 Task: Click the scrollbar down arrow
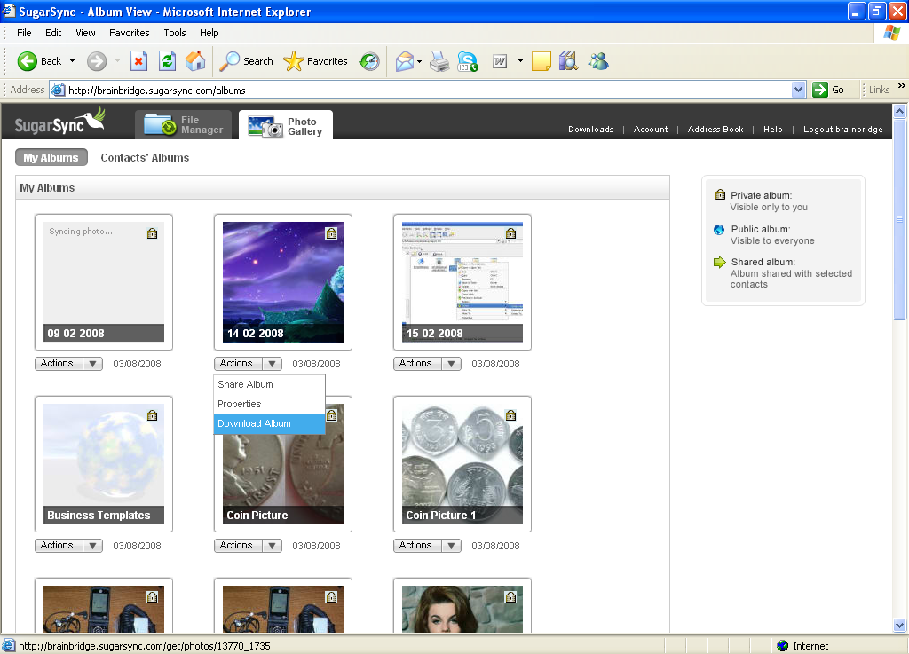click(x=899, y=625)
